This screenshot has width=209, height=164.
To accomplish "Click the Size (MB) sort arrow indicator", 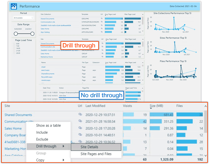I will coord(151,109).
